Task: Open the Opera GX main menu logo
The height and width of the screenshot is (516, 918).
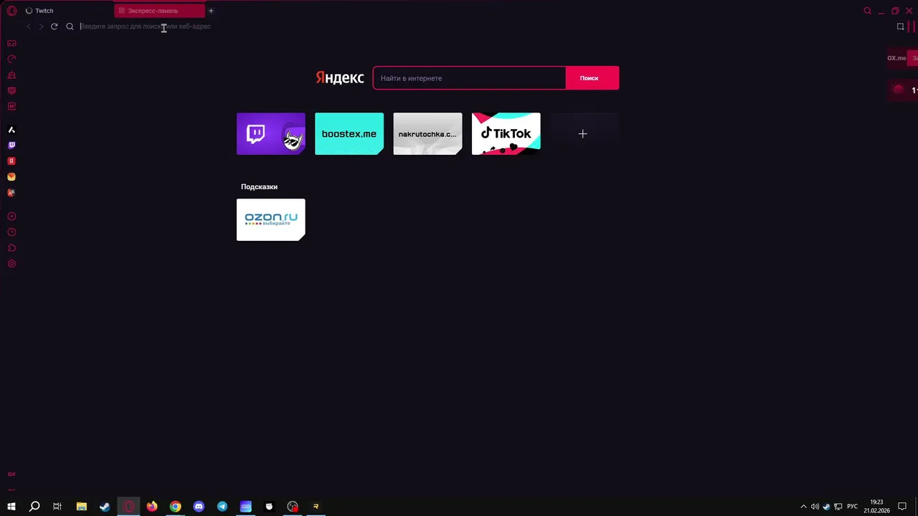Action: point(11,11)
